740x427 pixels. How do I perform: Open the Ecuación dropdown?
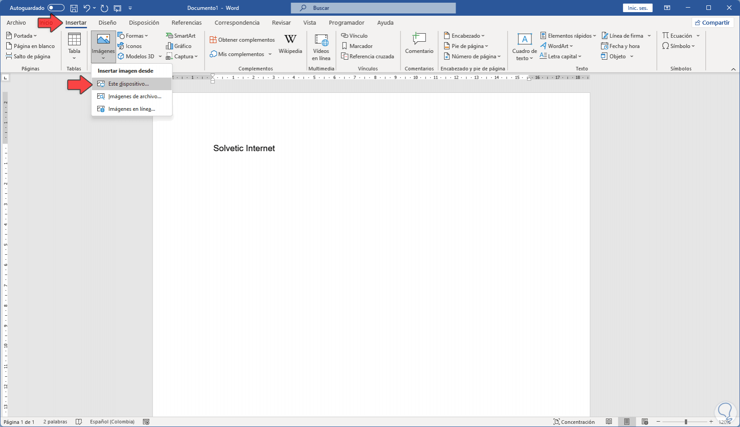[x=681, y=36]
